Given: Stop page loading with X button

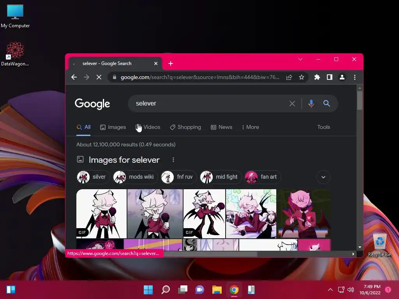Looking at the screenshot, I should (99, 77).
